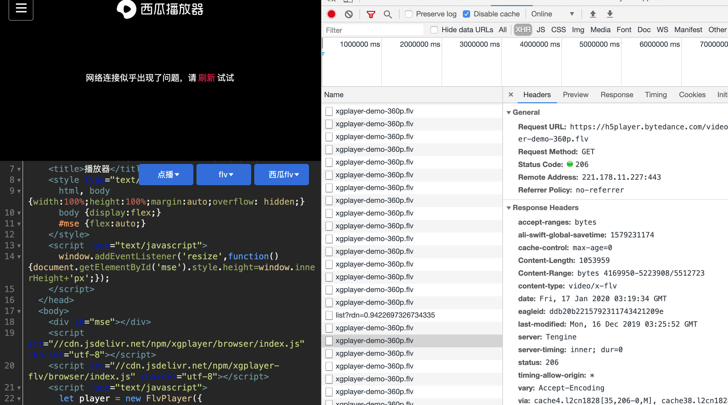The width and height of the screenshot is (728, 405).
Task: Select the JS request filter
Action: (541, 29)
